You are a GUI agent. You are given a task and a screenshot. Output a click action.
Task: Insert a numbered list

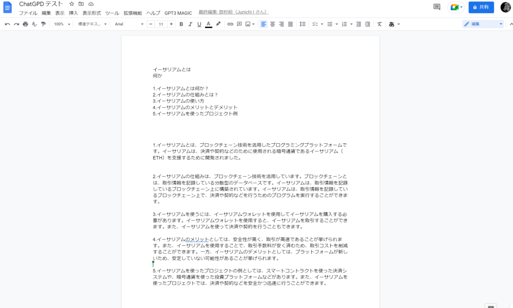344,24
